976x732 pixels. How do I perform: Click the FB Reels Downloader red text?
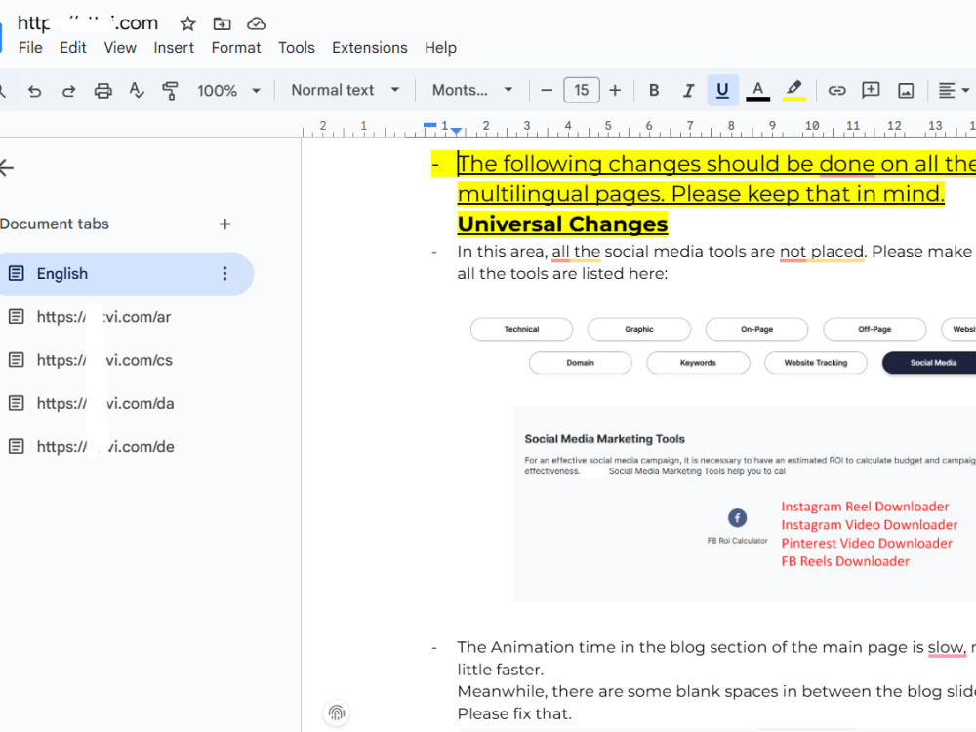click(845, 561)
